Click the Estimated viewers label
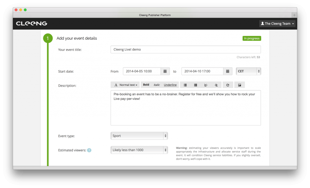Viewport: 310px width, 188px height. click(72, 150)
